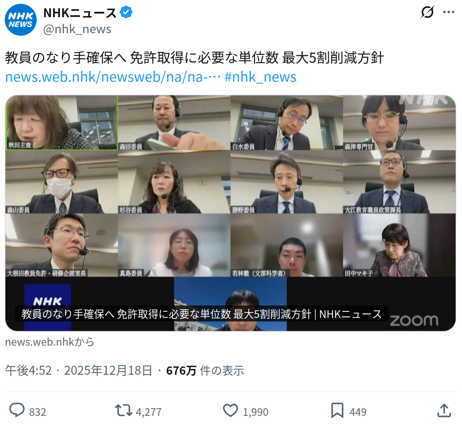The height and width of the screenshot is (427, 462).
Task: Open the three-dot more options menu
Action: (449, 12)
